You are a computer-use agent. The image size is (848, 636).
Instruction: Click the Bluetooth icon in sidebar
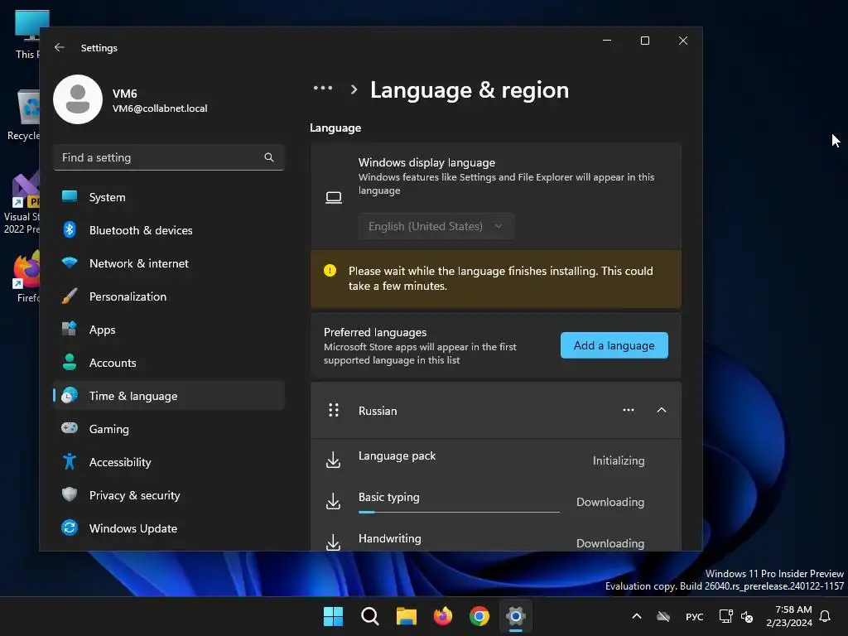[70, 230]
